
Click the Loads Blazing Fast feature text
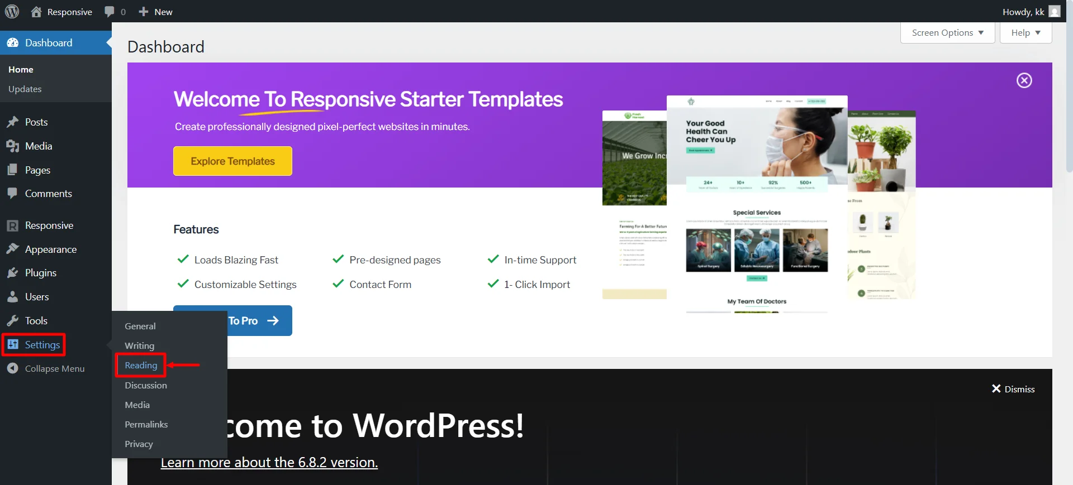(236, 260)
